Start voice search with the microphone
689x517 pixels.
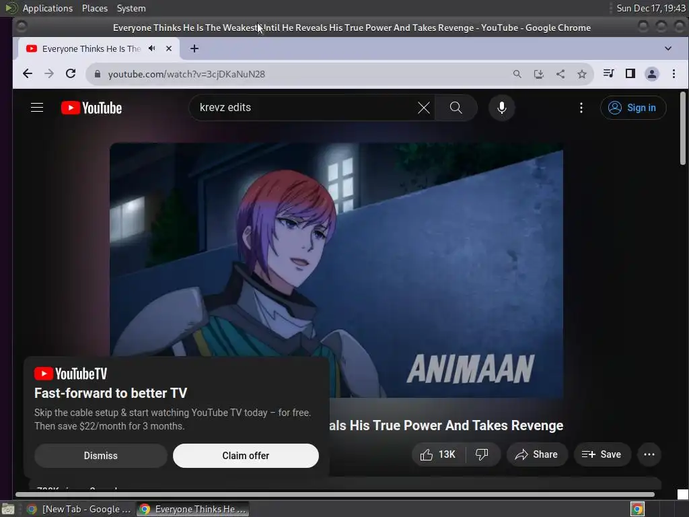click(502, 108)
